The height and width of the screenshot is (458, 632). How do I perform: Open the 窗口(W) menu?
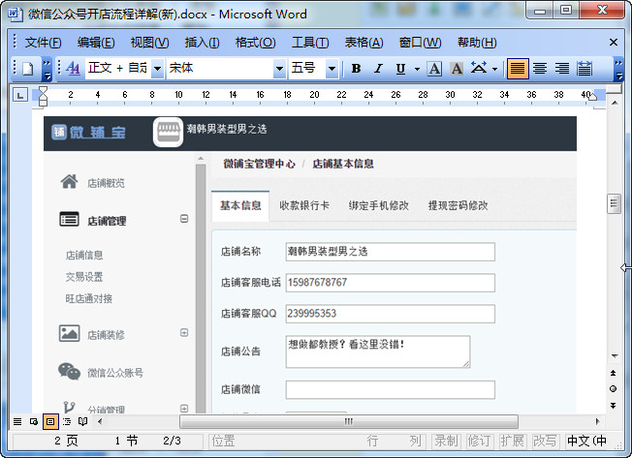(x=420, y=43)
